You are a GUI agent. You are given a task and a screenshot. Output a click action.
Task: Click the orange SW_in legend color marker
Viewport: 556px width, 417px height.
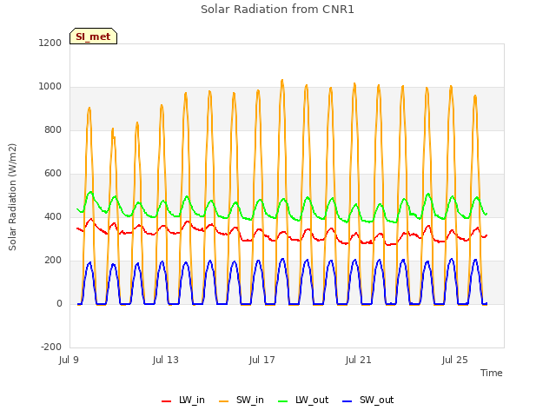tap(224, 401)
